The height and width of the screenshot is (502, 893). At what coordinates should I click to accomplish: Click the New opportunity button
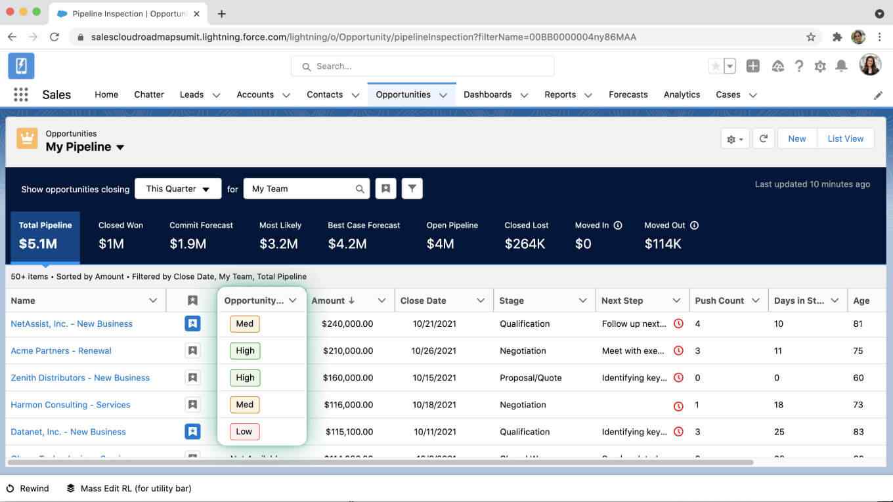[x=797, y=138]
